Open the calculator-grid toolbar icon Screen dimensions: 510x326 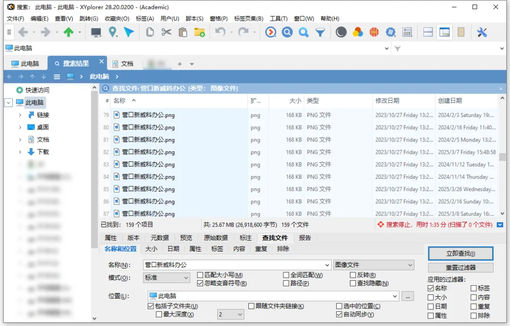pyautogui.click(x=407, y=32)
